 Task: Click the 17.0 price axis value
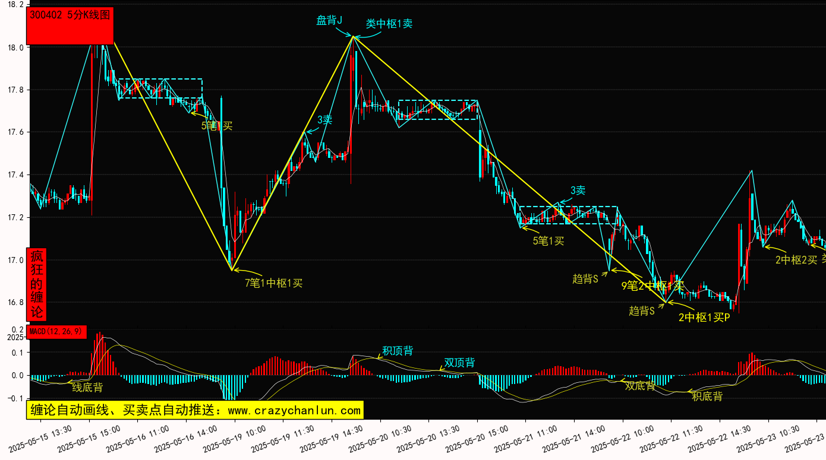14,260
